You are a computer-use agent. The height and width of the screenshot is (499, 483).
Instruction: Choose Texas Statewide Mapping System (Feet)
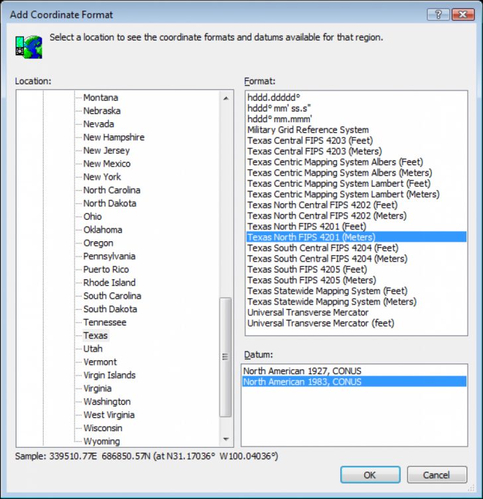point(327,291)
